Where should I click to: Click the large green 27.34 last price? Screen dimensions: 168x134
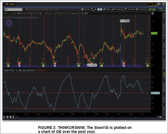coord(152,9)
